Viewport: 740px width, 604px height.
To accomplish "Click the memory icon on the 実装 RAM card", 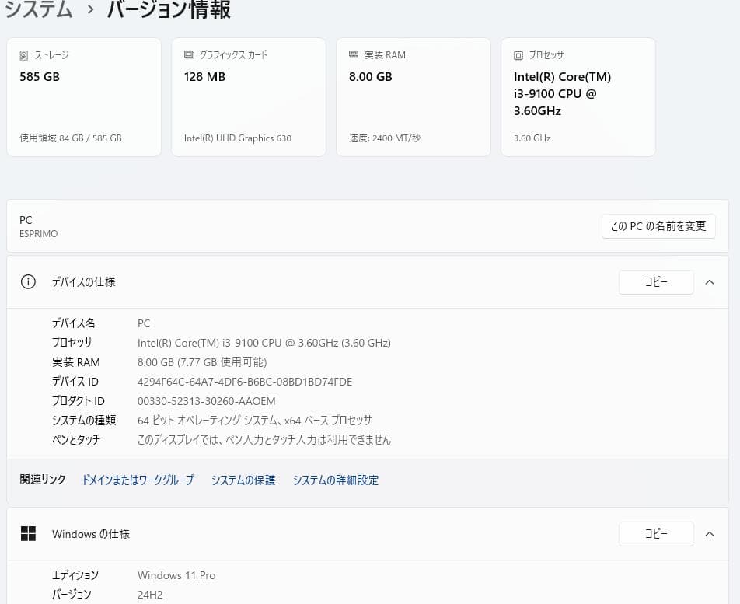I will click(354, 54).
